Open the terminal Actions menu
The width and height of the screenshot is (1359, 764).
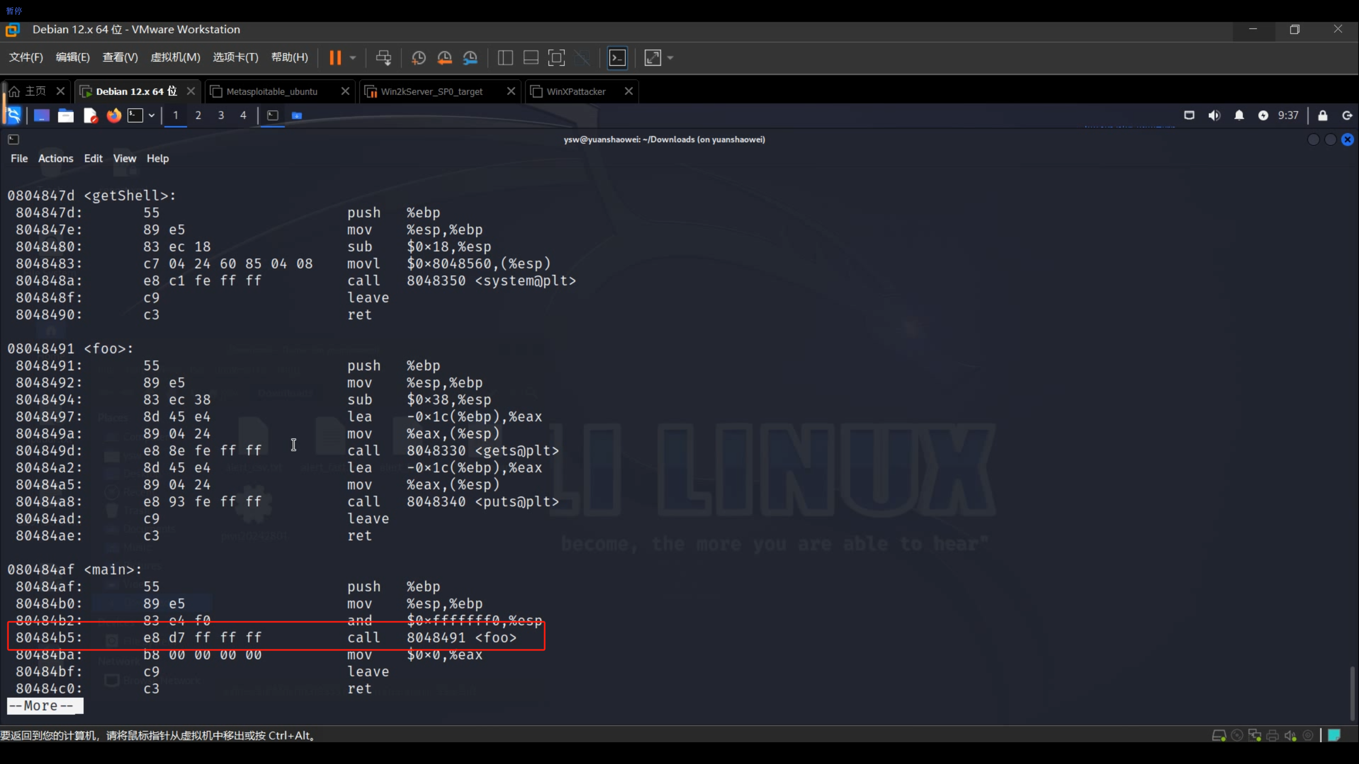point(55,158)
